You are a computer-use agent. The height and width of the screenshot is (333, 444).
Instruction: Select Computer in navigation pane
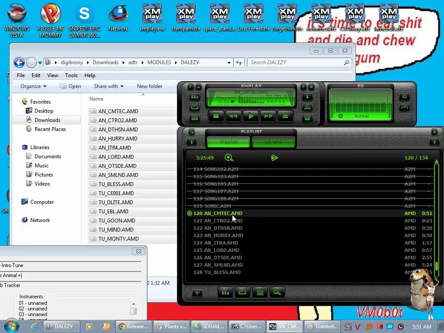42,202
